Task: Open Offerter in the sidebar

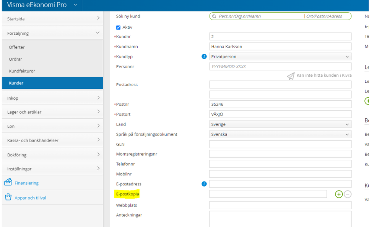Action: point(17,47)
